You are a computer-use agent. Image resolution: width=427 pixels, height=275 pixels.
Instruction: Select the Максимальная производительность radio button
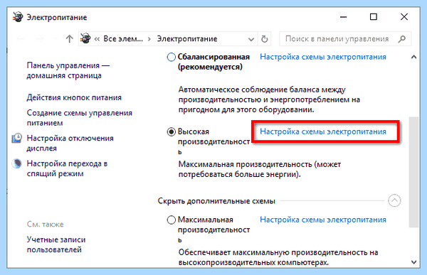coord(171,220)
